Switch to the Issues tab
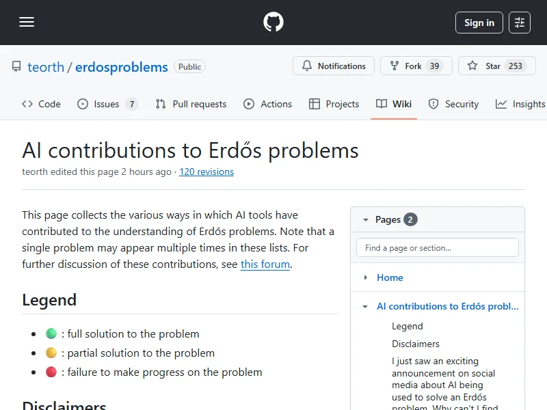The height and width of the screenshot is (410, 547). 107,104
